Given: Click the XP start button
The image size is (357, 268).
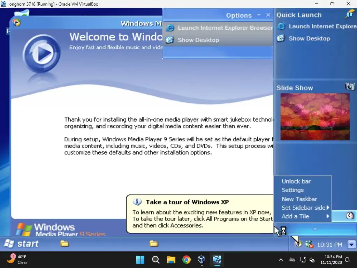Looking at the screenshot, I should click(21, 244).
